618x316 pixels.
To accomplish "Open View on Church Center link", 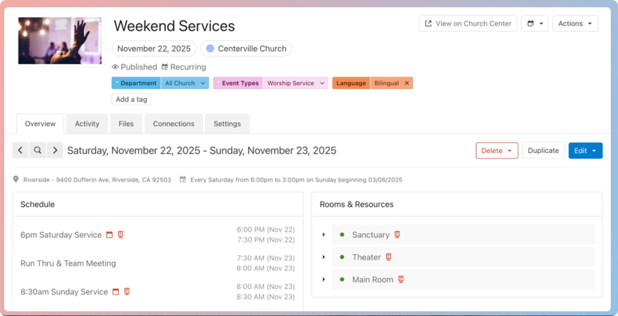I will click(467, 24).
